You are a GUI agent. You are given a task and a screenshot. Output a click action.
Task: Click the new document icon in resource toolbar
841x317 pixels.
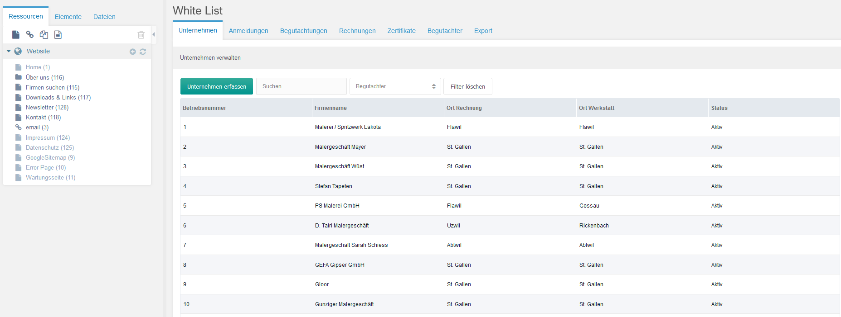(16, 35)
